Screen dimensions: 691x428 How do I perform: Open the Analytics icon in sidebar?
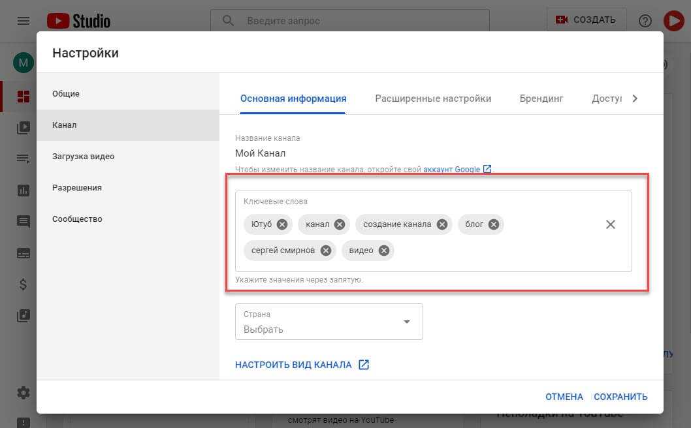click(24, 191)
